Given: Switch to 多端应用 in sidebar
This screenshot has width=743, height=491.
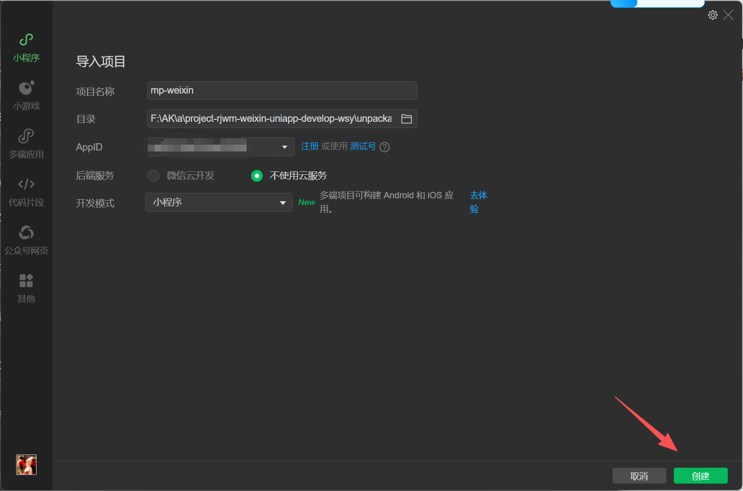Looking at the screenshot, I should 26,144.
